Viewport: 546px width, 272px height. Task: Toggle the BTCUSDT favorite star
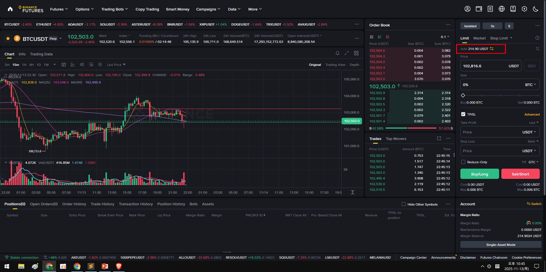click(8, 39)
